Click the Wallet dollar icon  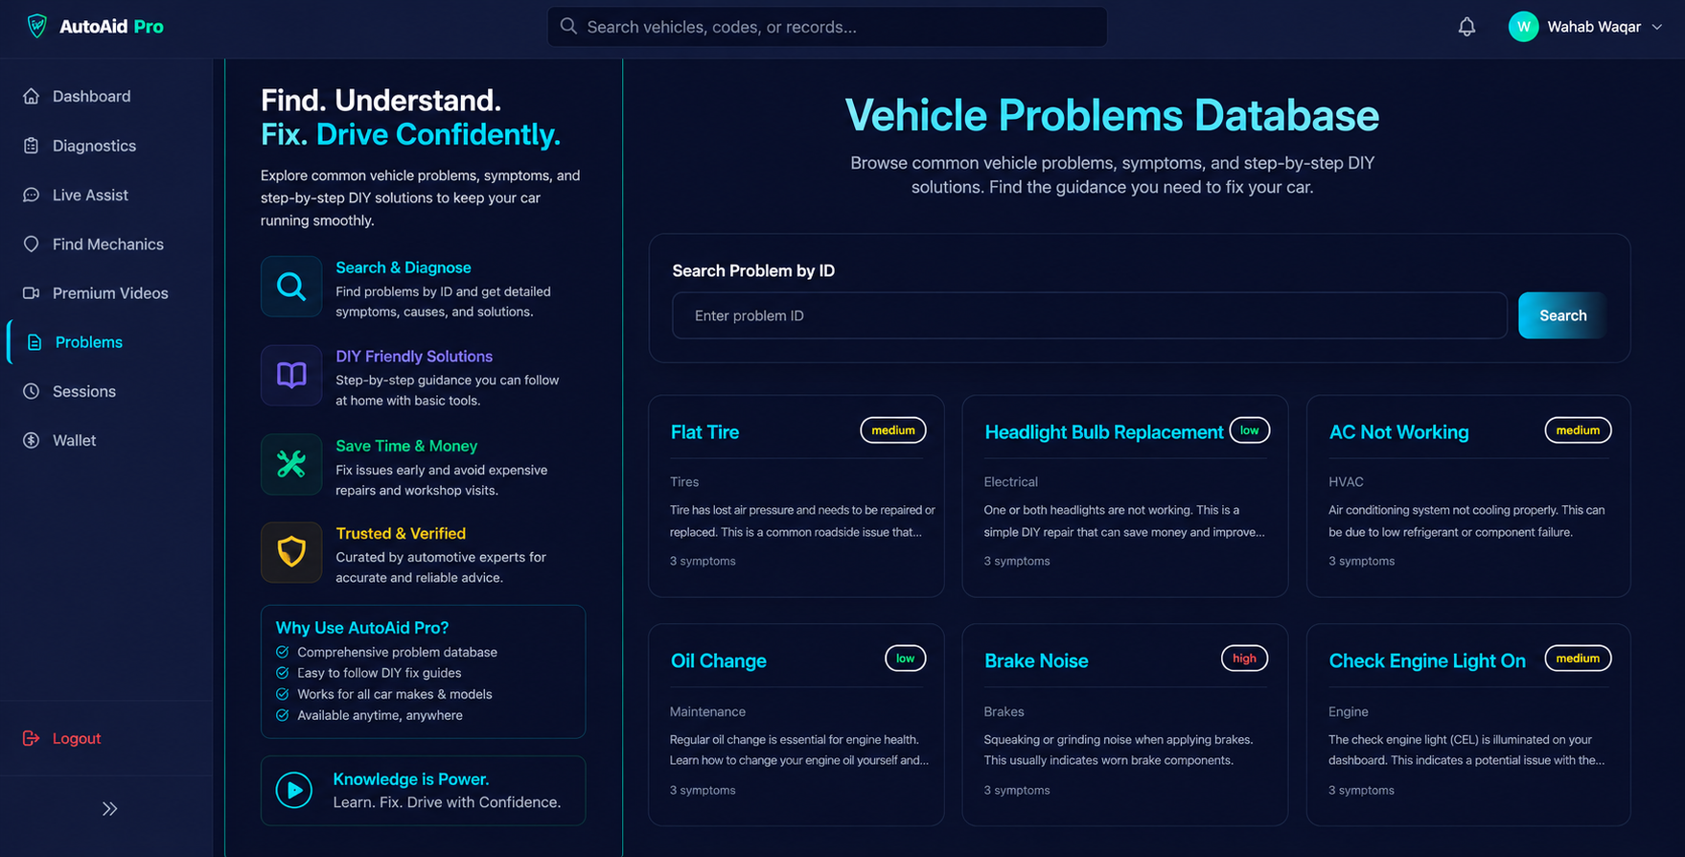pyautogui.click(x=32, y=440)
